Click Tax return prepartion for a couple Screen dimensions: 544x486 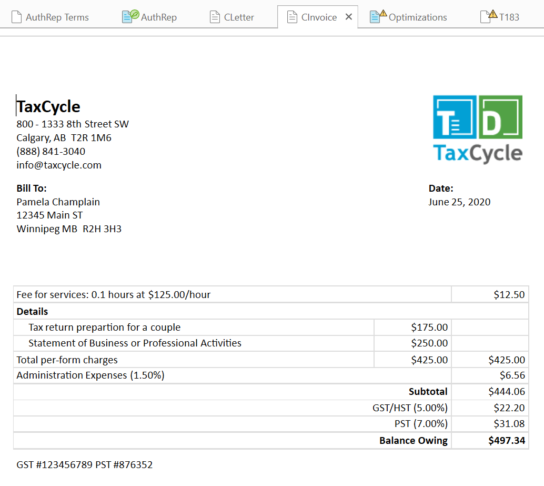[104, 327]
